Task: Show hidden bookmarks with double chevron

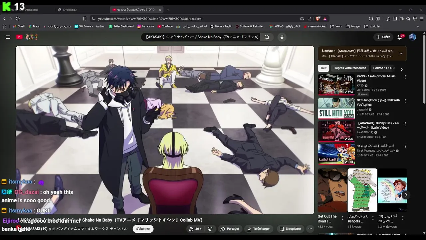Action: tap(418, 26)
